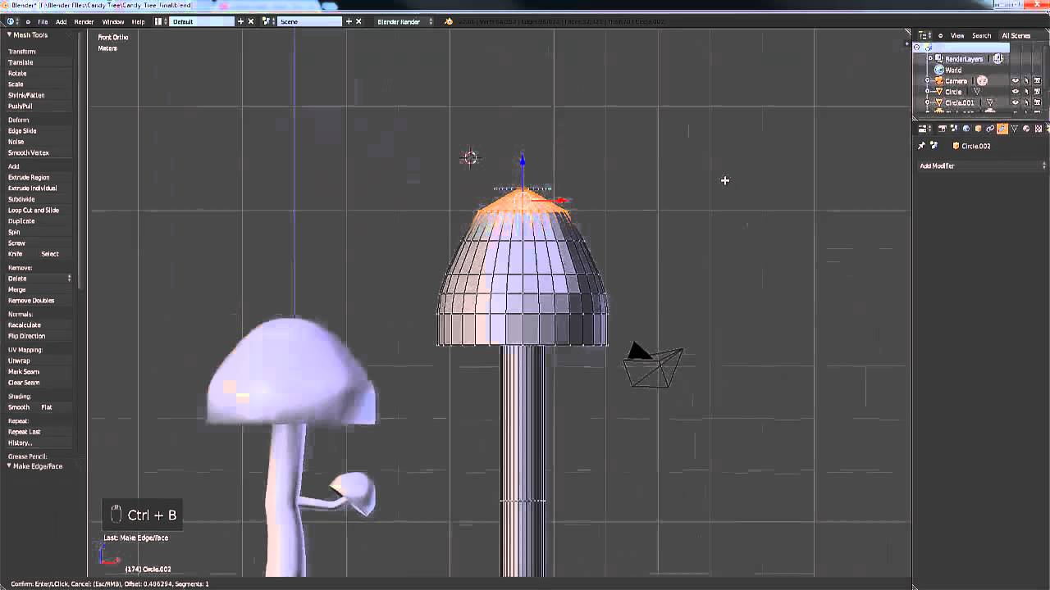
Task: Click the Subdivide button
Action: pos(39,199)
